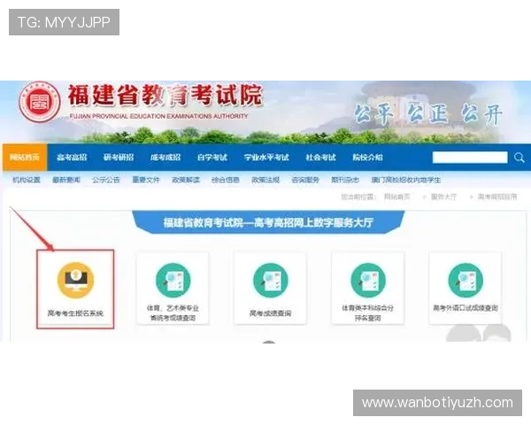Go to the 网站首页 orange tab
531x425 pixels.
[25, 158]
